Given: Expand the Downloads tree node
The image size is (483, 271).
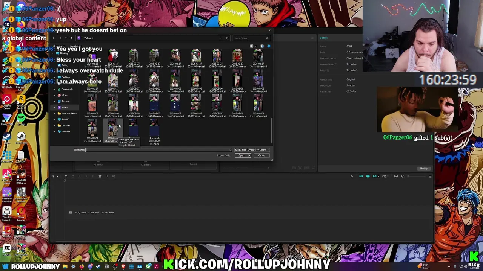Looking at the screenshot, I should pos(54,89).
